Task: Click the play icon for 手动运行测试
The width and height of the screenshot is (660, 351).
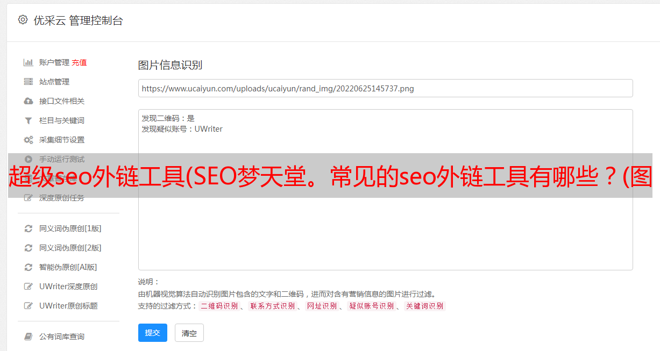Action: 29,159
